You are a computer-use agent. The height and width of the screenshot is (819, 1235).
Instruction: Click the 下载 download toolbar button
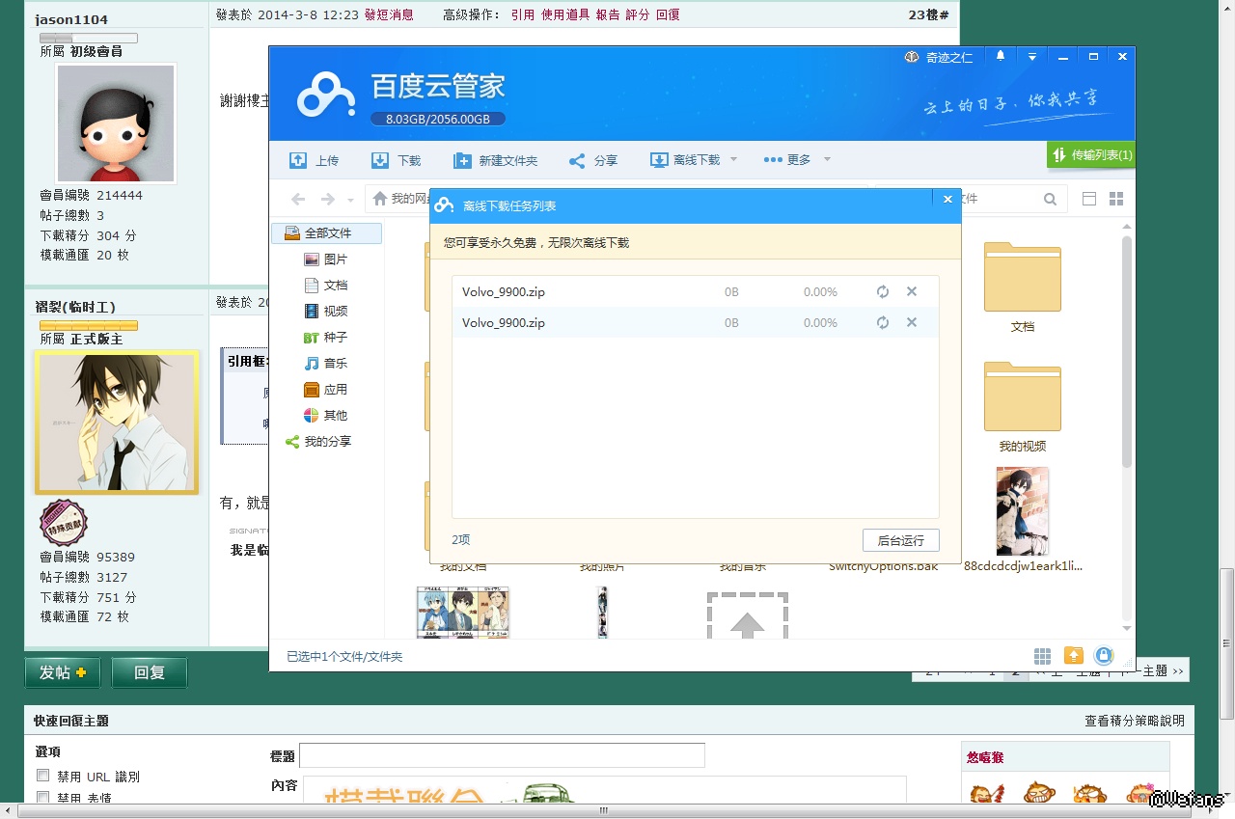coord(397,160)
